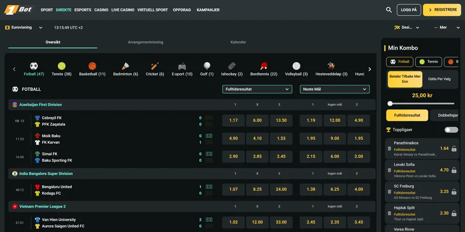This screenshot has width=465, height=232.
Task: Filter Min Kombo by Fotball chip
Action: (x=399, y=62)
